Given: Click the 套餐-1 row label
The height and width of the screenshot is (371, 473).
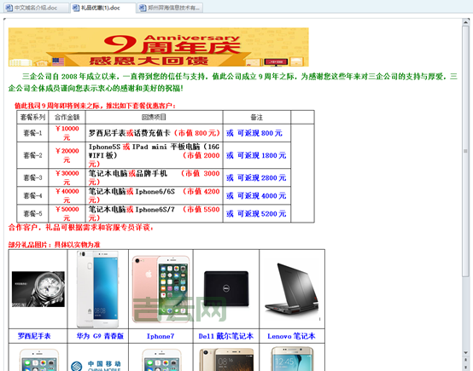Looking at the screenshot, I should tap(32, 133).
